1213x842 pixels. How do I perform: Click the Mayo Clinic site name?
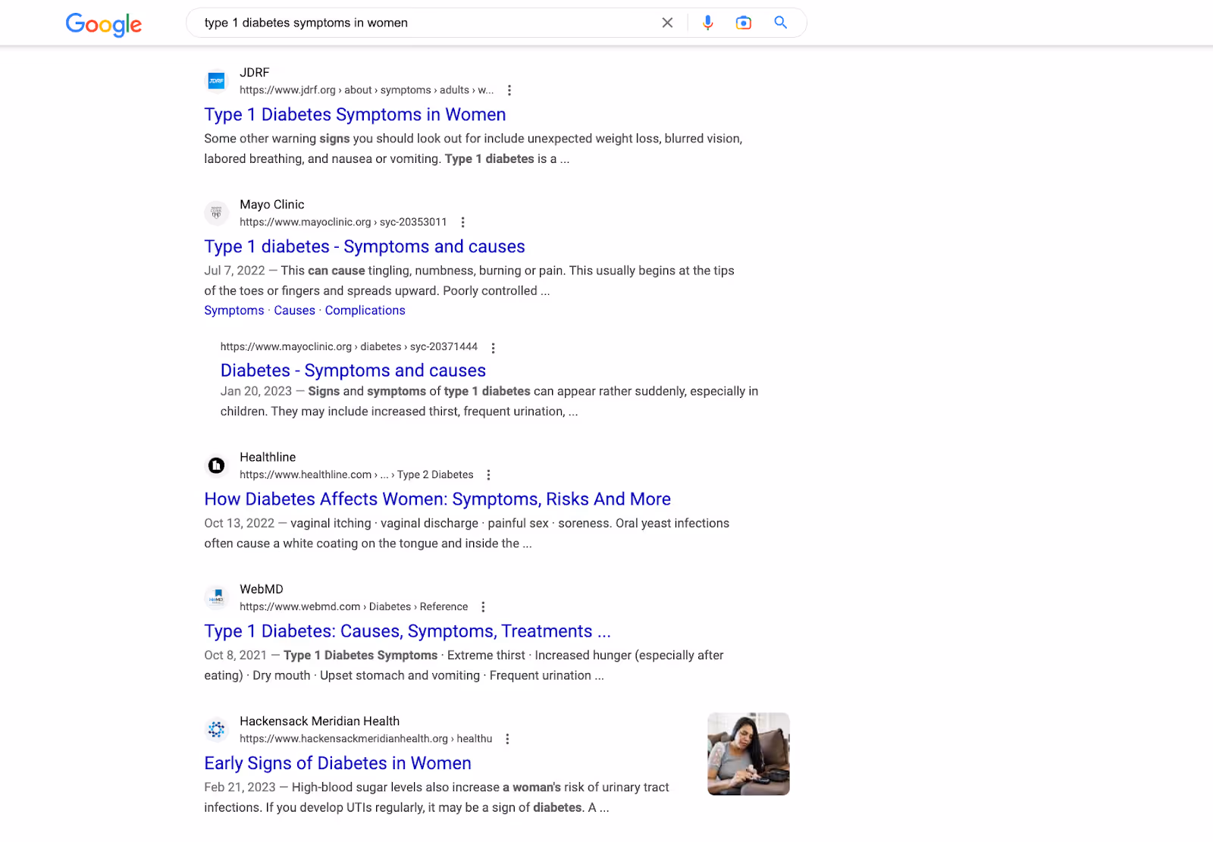272,205
